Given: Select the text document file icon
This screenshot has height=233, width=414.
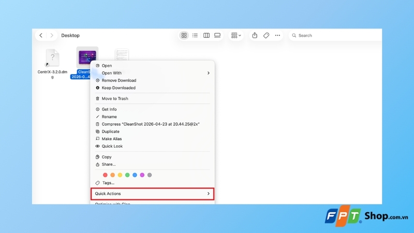Looking at the screenshot, I should pyautogui.click(x=122, y=54).
